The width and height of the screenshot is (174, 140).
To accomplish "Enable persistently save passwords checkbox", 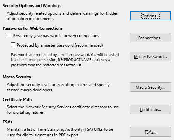I will tap(9, 35).
